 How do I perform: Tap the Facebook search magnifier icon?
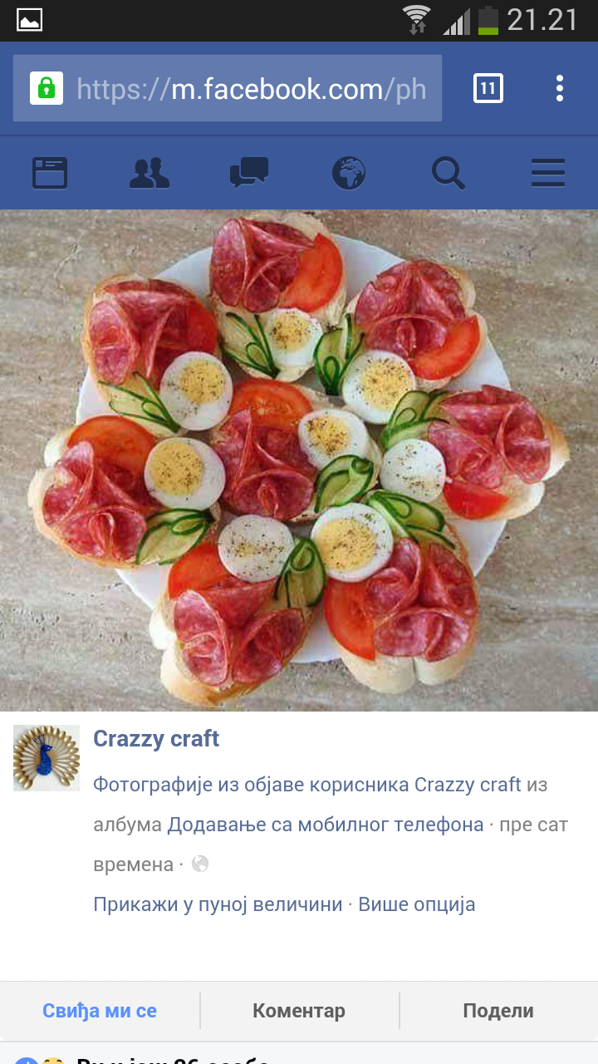coord(448,173)
